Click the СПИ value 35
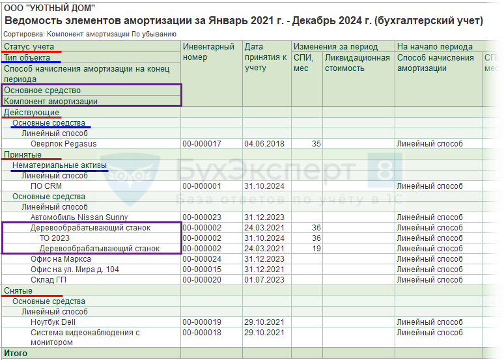Screen dimensions: 504x360 (316, 144)
